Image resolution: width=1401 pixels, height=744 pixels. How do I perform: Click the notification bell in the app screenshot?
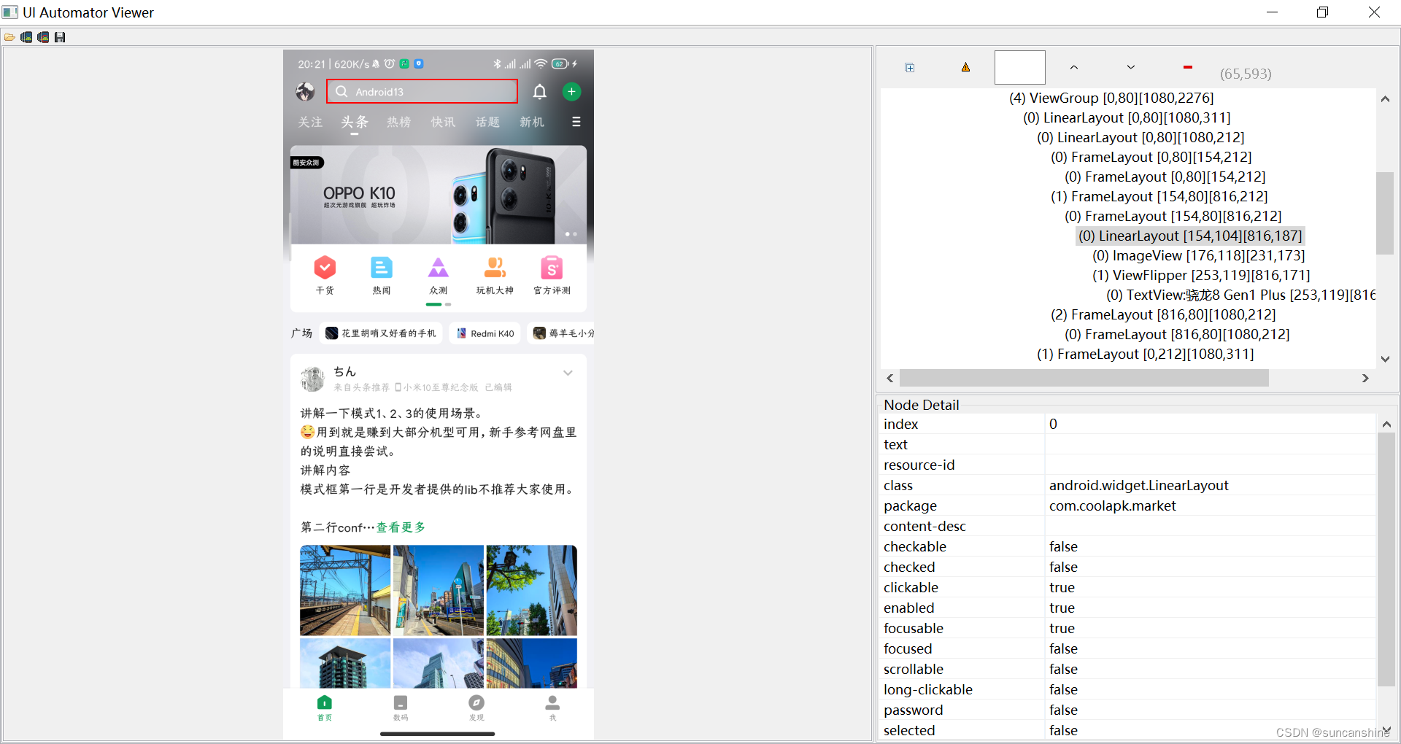pyautogui.click(x=540, y=91)
